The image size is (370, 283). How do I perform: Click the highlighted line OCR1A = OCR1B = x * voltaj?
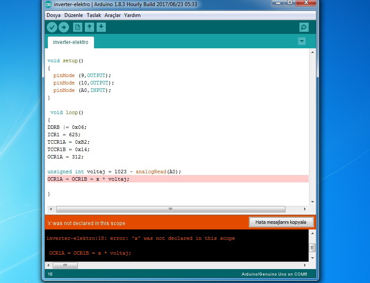[178, 179]
